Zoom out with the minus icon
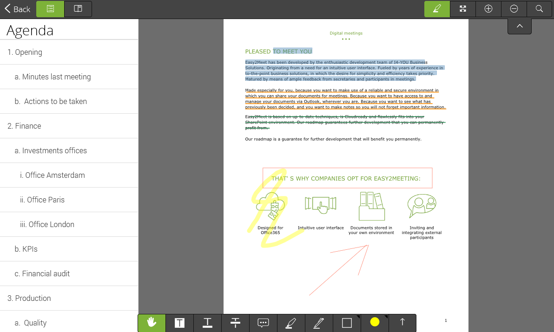 [514, 9]
